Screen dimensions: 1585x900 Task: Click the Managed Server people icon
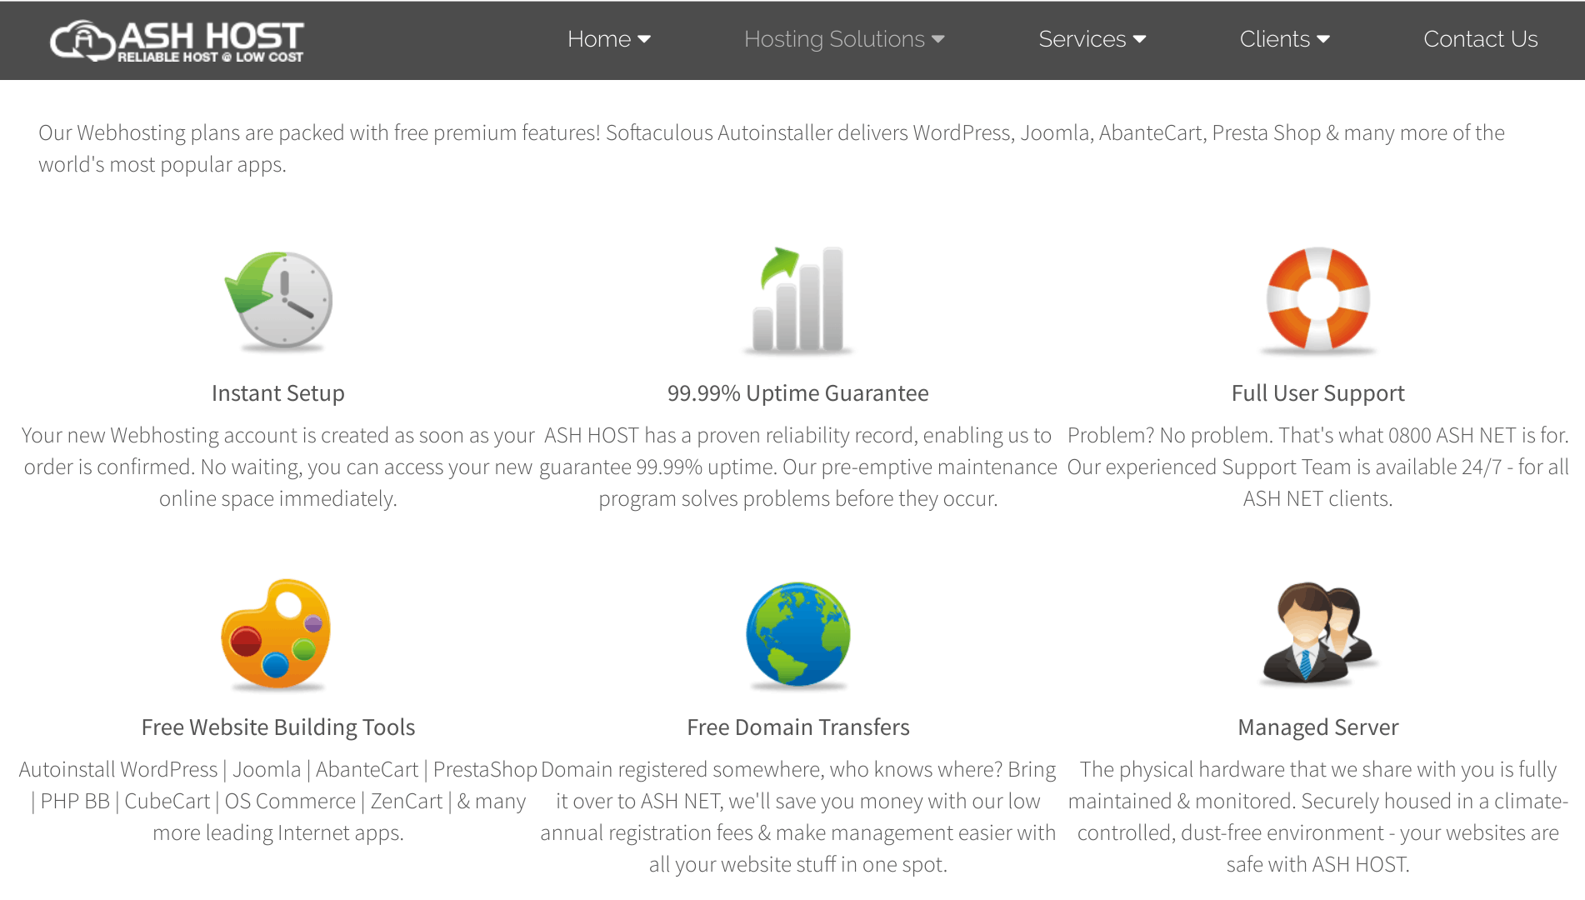coord(1317,634)
